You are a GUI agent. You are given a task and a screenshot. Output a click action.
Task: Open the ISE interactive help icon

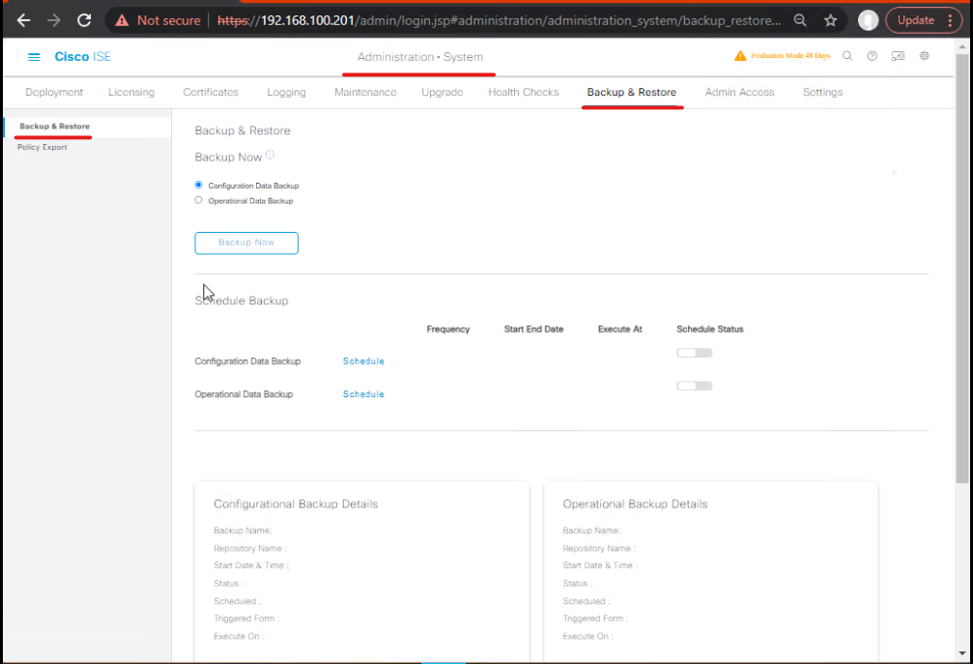coord(898,56)
